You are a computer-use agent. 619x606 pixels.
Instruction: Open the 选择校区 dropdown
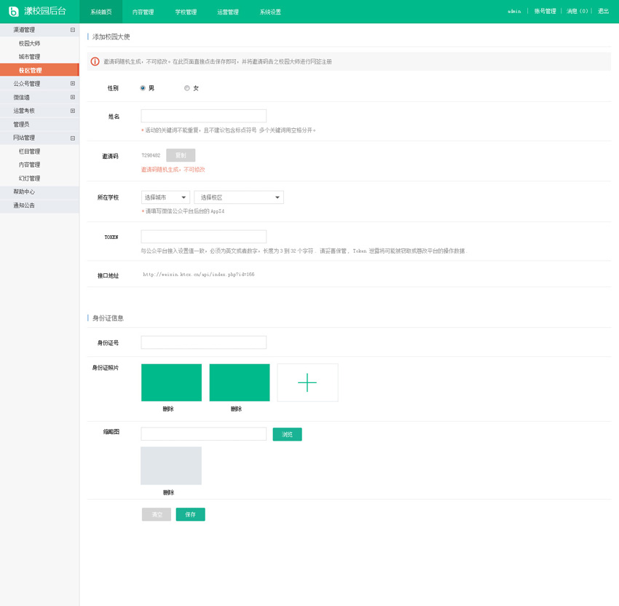pyautogui.click(x=239, y=197)
